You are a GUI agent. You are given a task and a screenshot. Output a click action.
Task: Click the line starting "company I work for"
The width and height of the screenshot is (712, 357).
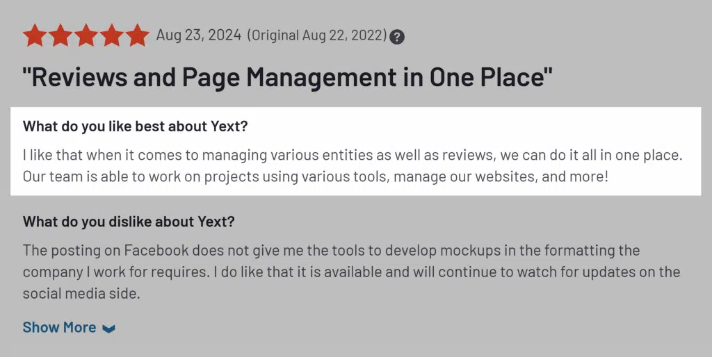[x=351, y=272]
